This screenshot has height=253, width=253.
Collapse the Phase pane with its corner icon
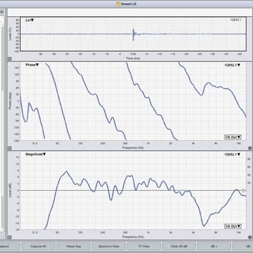pyautogui.click(x=9, y=148)
